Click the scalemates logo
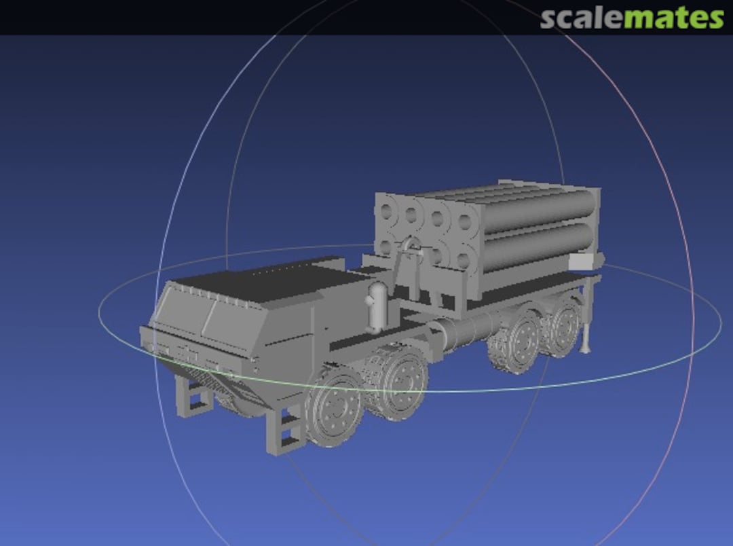 pyautogui.click(x=632, y=18)
